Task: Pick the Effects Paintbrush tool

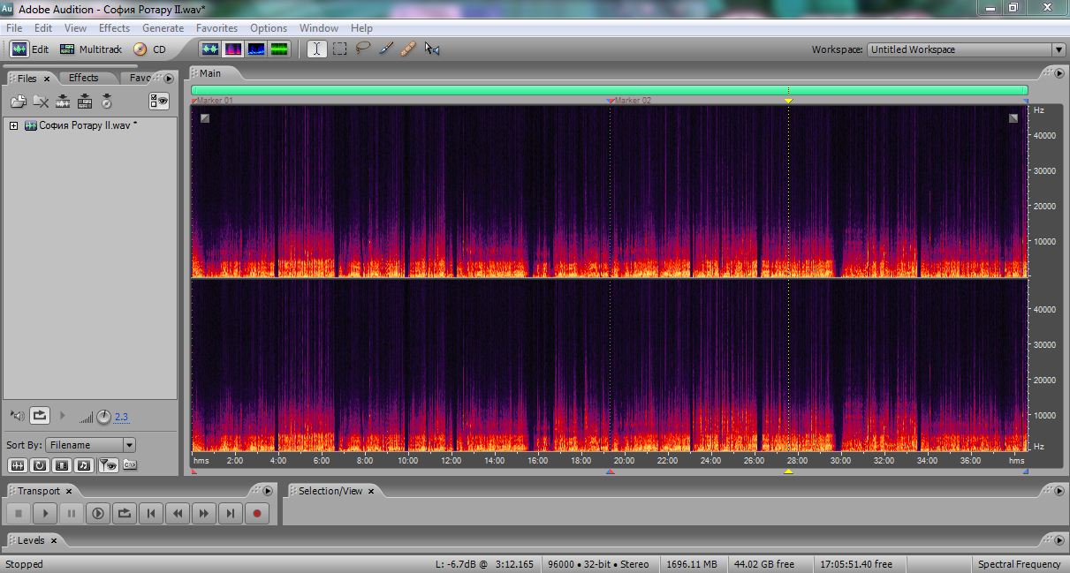Action: 386,49
